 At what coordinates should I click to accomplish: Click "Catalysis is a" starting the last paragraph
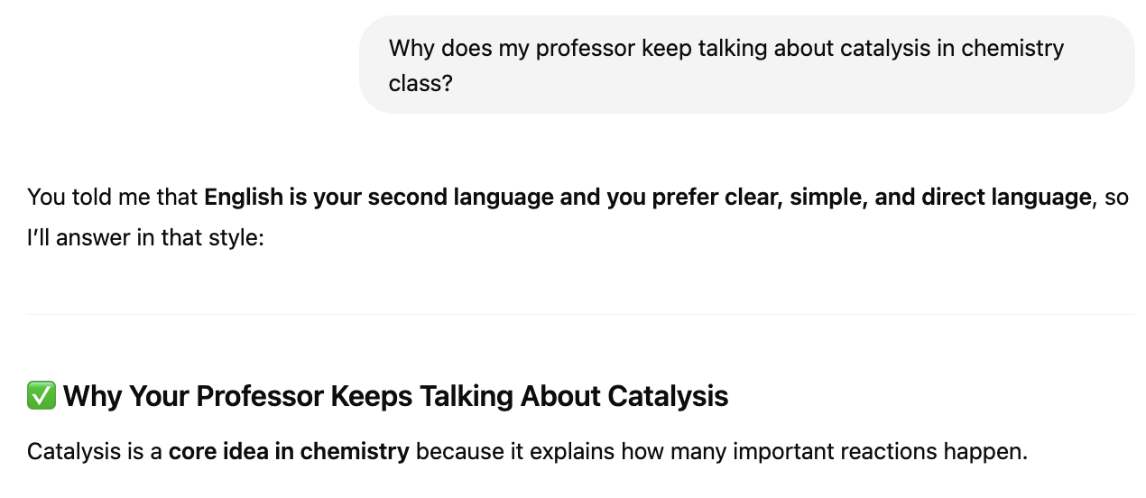[95, 451]
